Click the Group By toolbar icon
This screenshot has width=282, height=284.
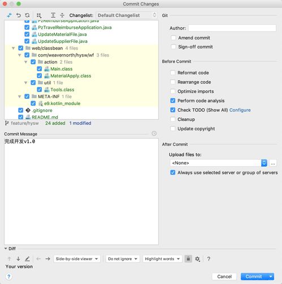(x=39, y=15)
